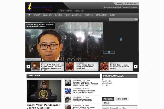This screenshot has width=164, height=109.
Task: Open the NASIONAL menu item
Action: 48,15
